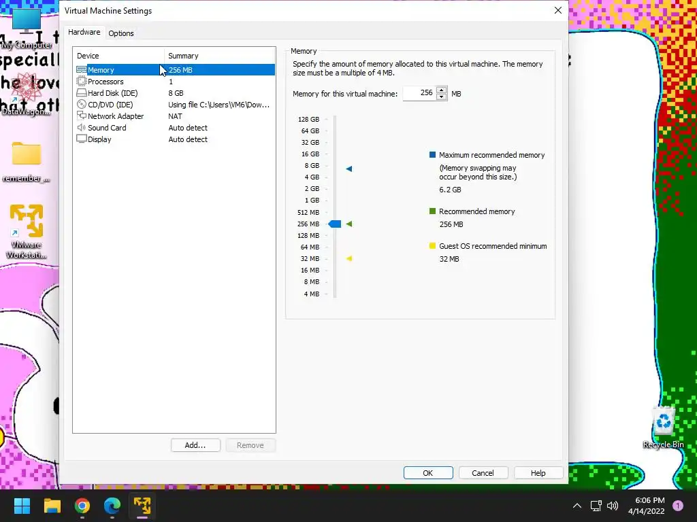
Task: Click the yellow Guest OS minimum legend square
Action: (432, 246)
